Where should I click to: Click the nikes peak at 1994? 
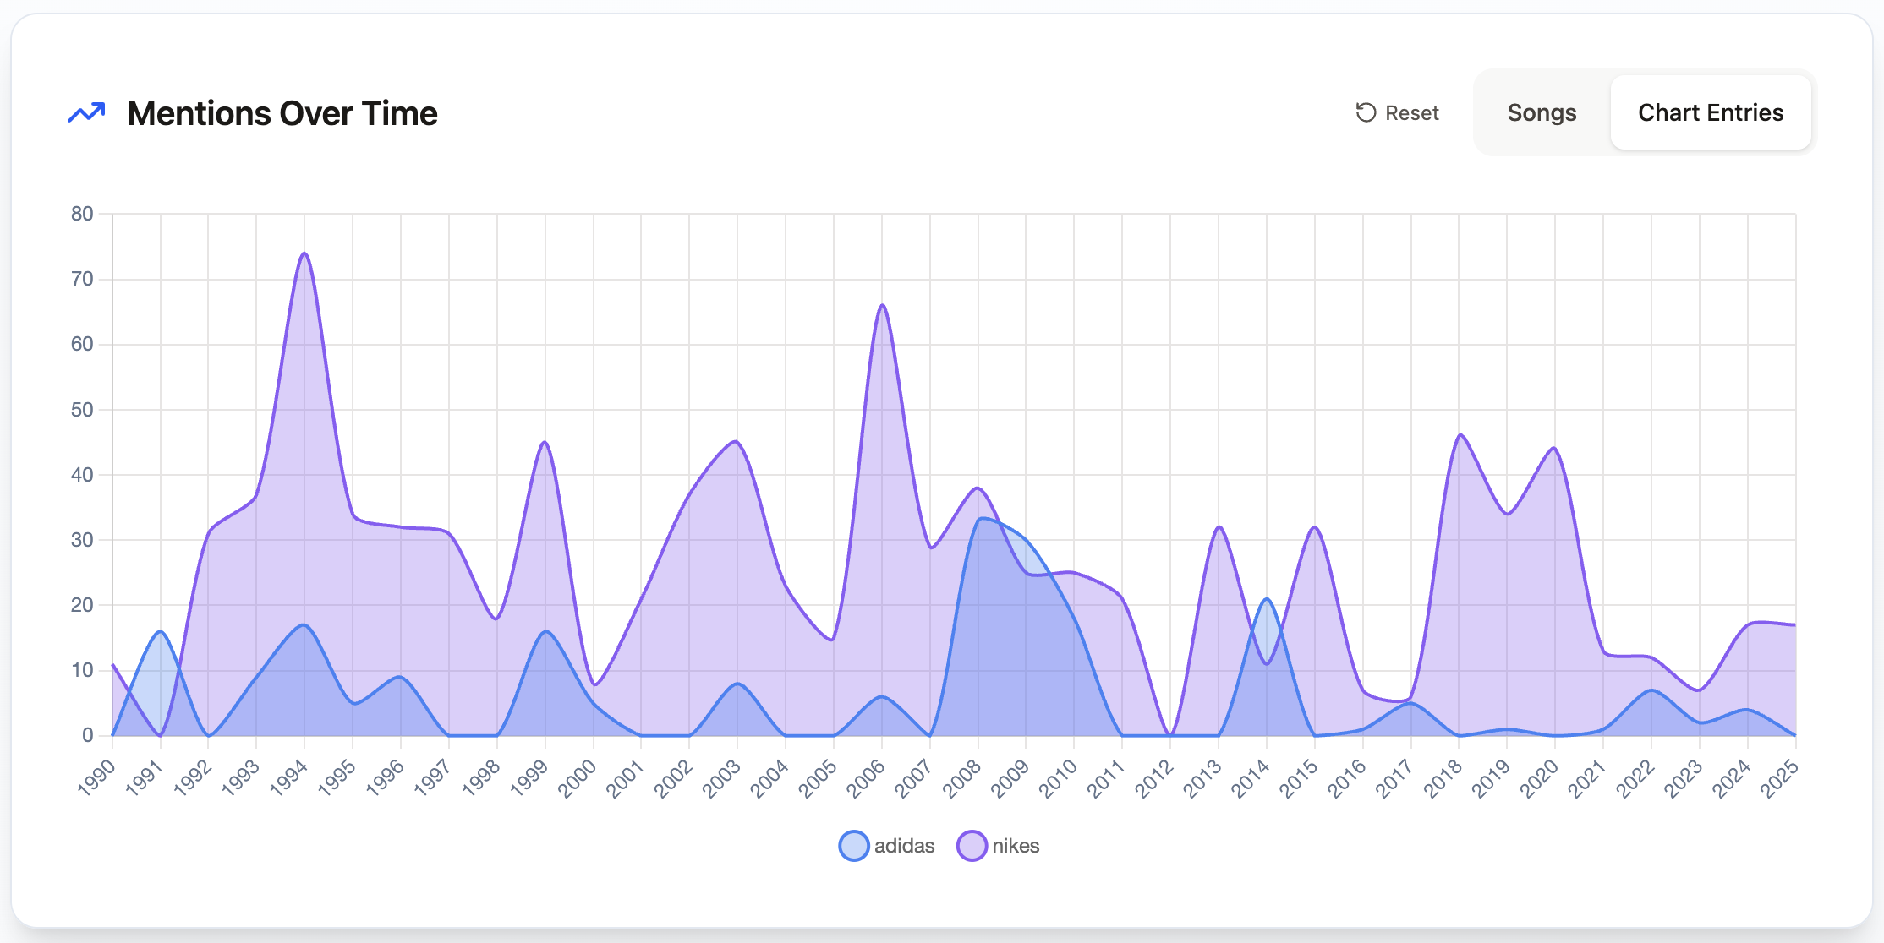[x=304, y=253]
